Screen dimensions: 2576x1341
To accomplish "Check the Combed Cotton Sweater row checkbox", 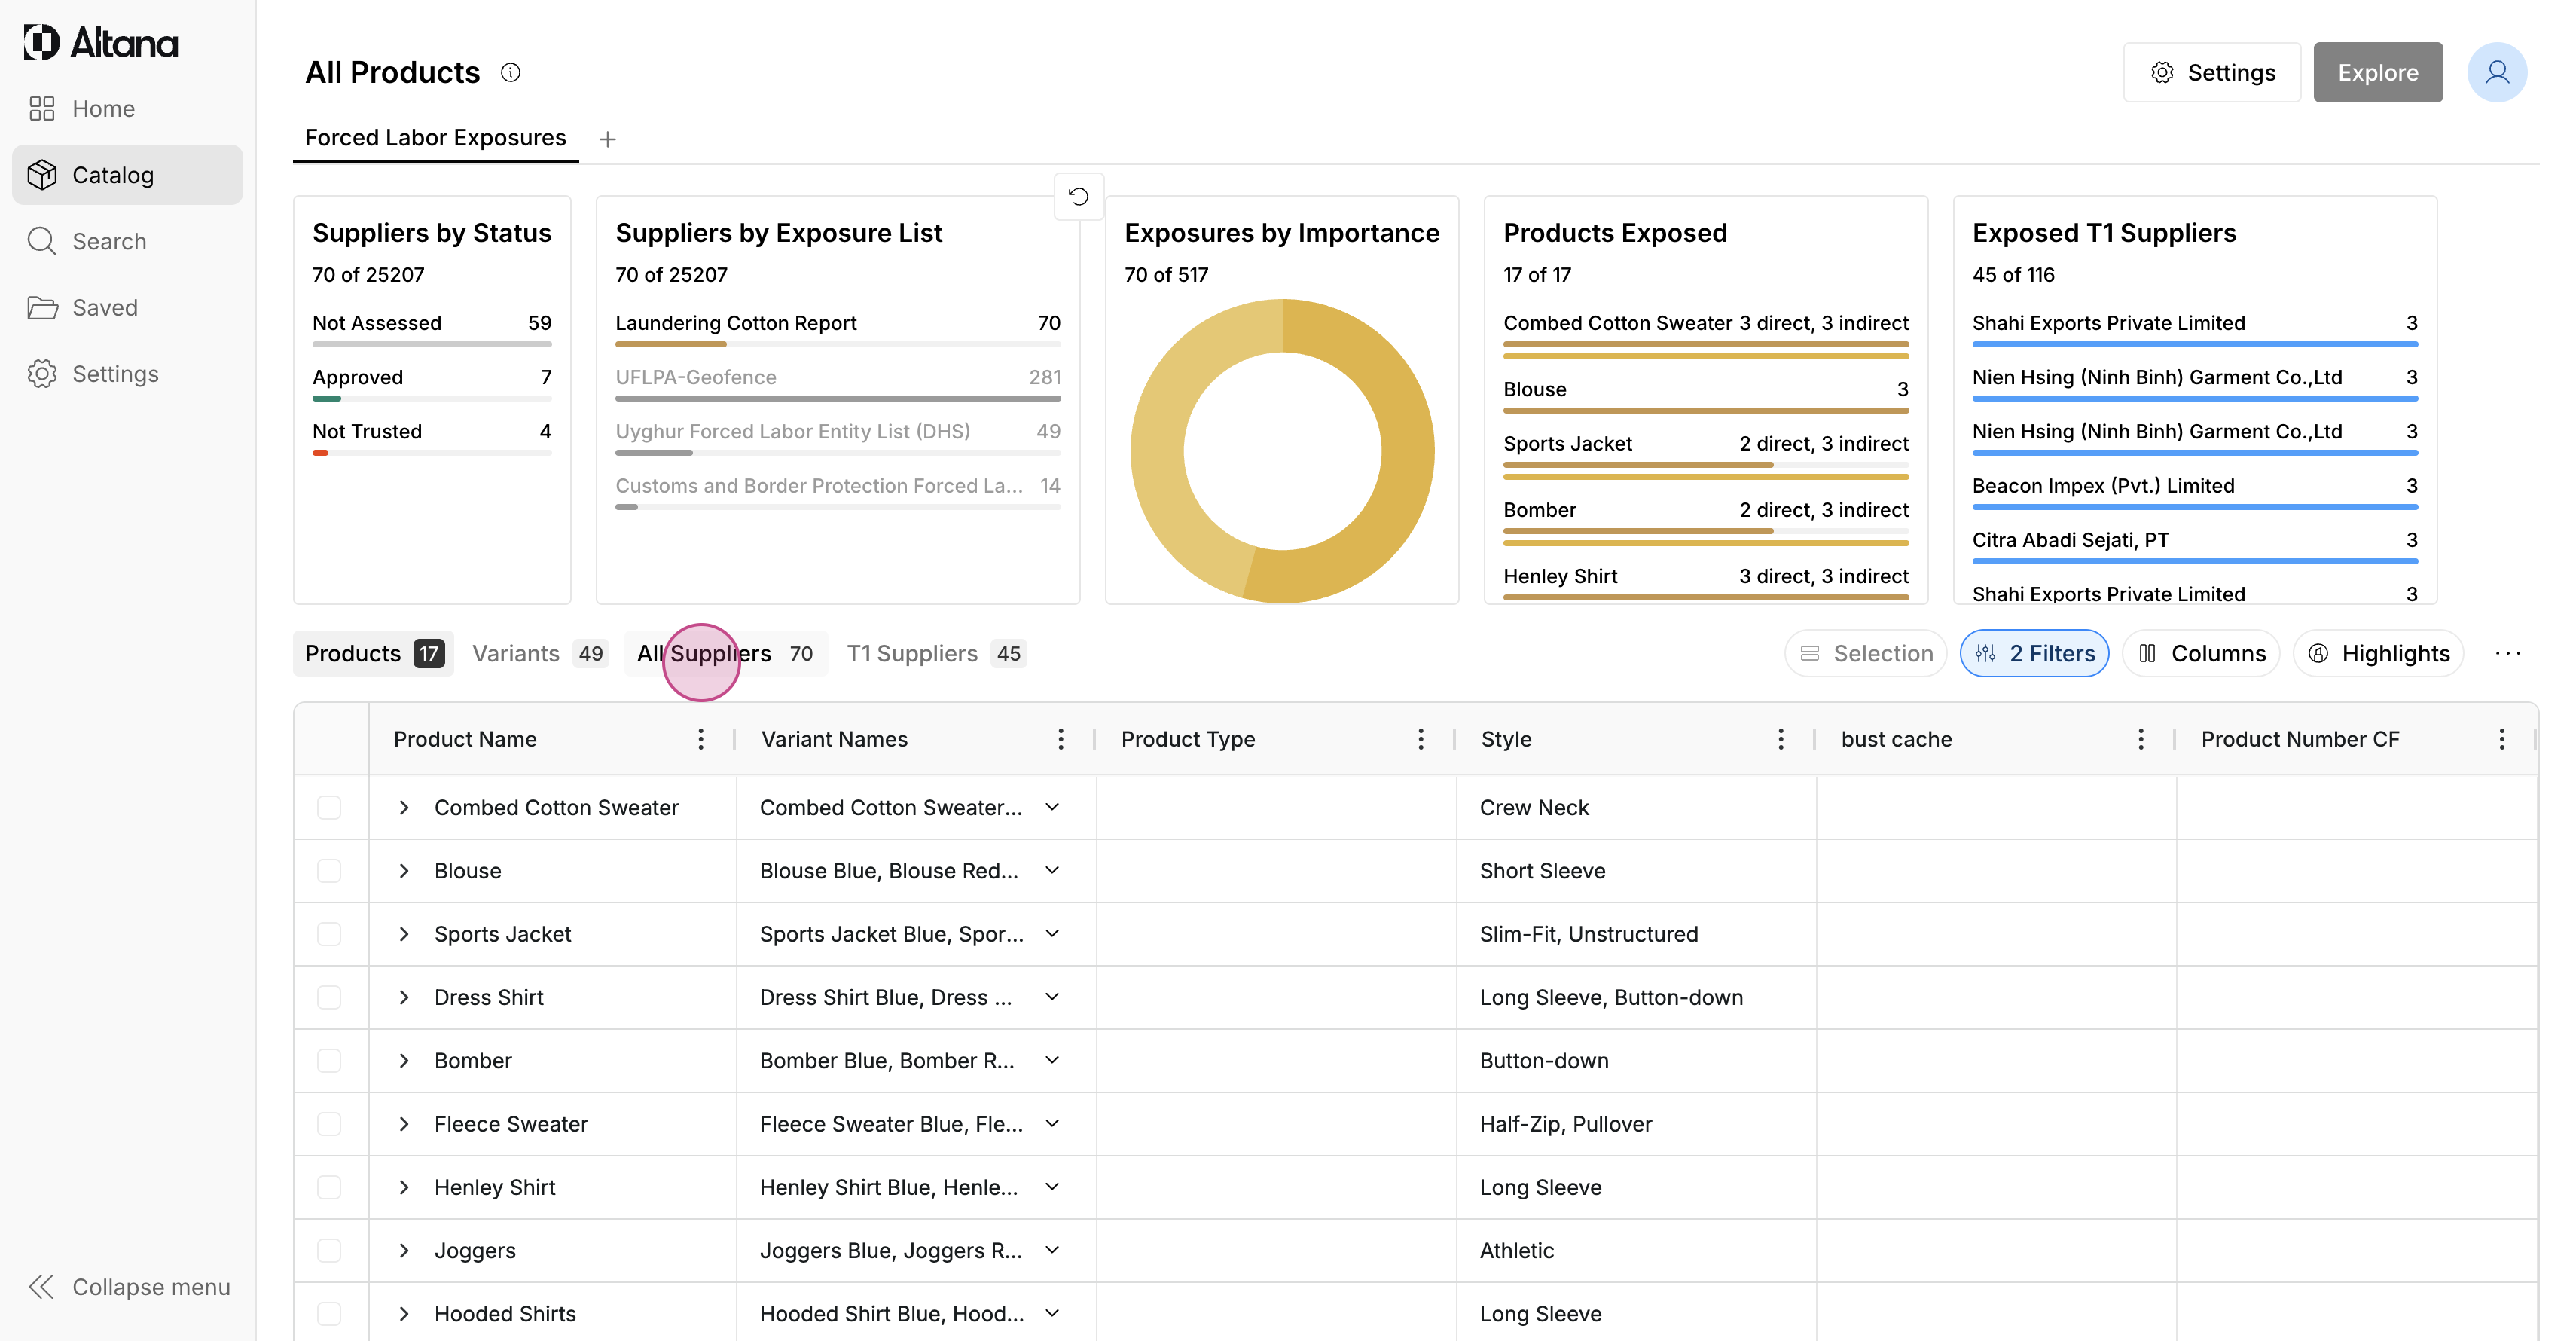I will [329, 807].
